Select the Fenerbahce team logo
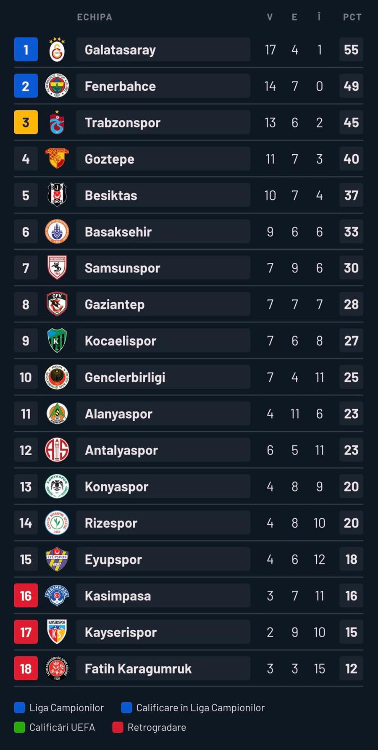This screenshot has height=750, width=378. (57, 86)
